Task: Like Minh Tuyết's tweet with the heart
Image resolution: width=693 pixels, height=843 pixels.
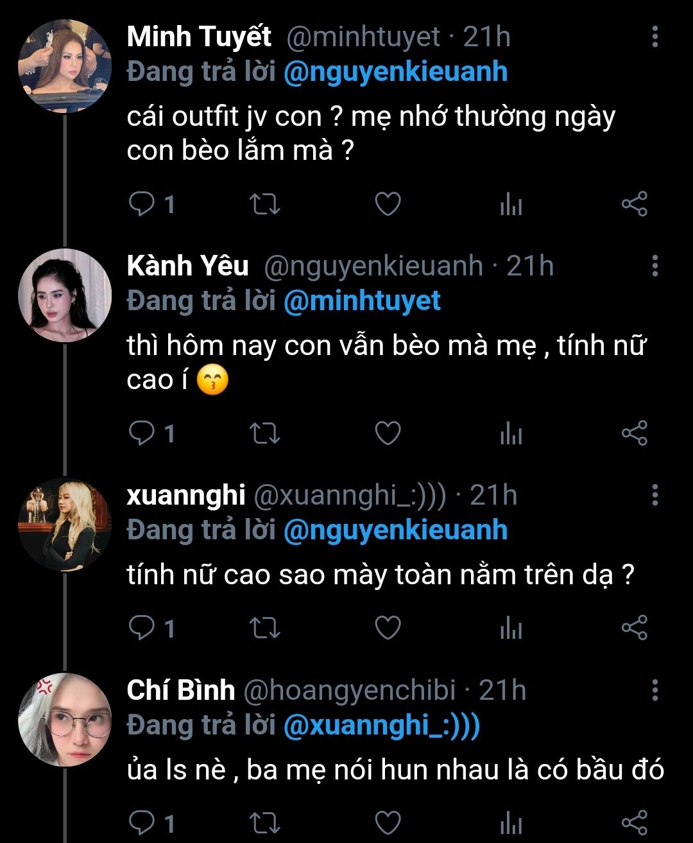Action: click(x=388, y=205)
